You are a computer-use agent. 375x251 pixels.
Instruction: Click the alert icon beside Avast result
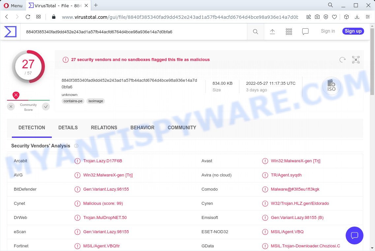point(265,161)
